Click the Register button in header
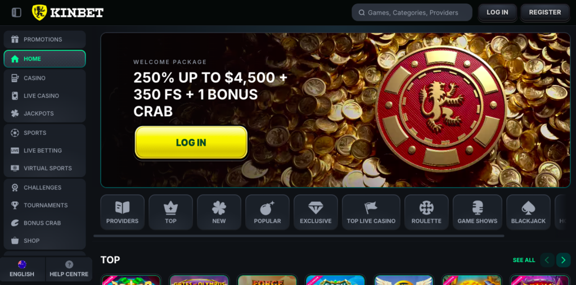 [545, 12]
